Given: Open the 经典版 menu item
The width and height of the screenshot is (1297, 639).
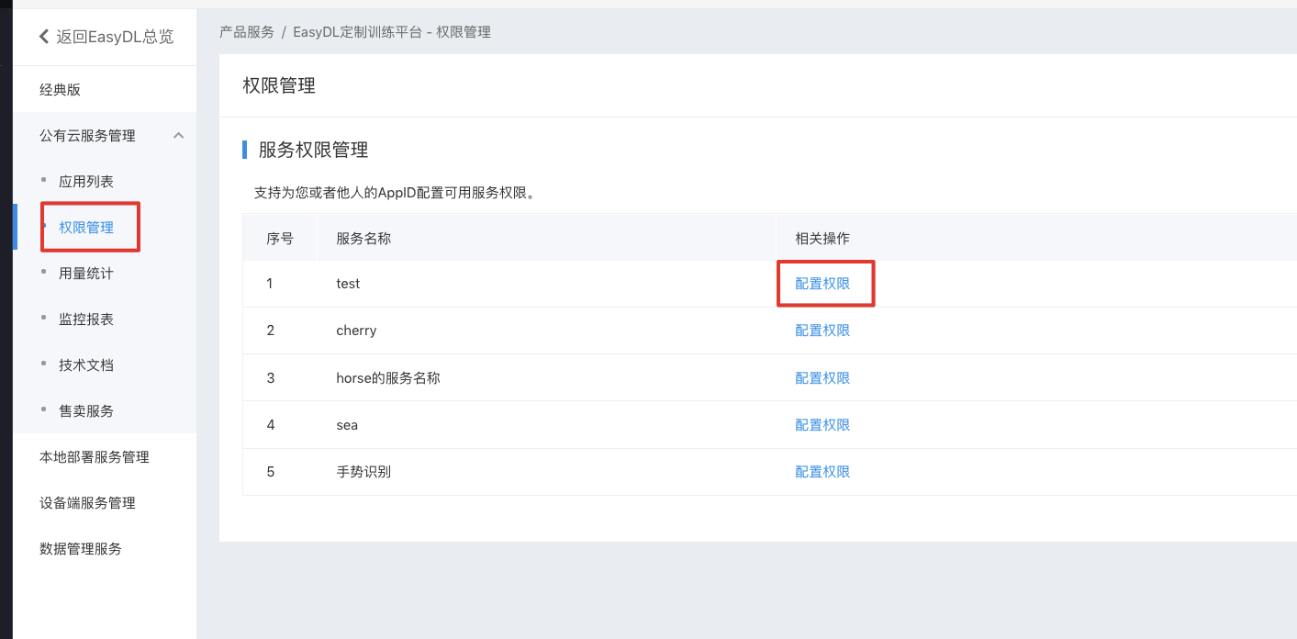Looking at the screenshot, I should 61,89.
